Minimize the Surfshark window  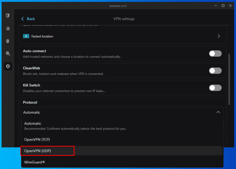(x=216, y=6)
